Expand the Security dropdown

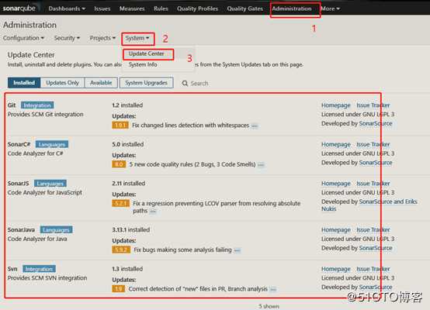(x=67, y=38)
